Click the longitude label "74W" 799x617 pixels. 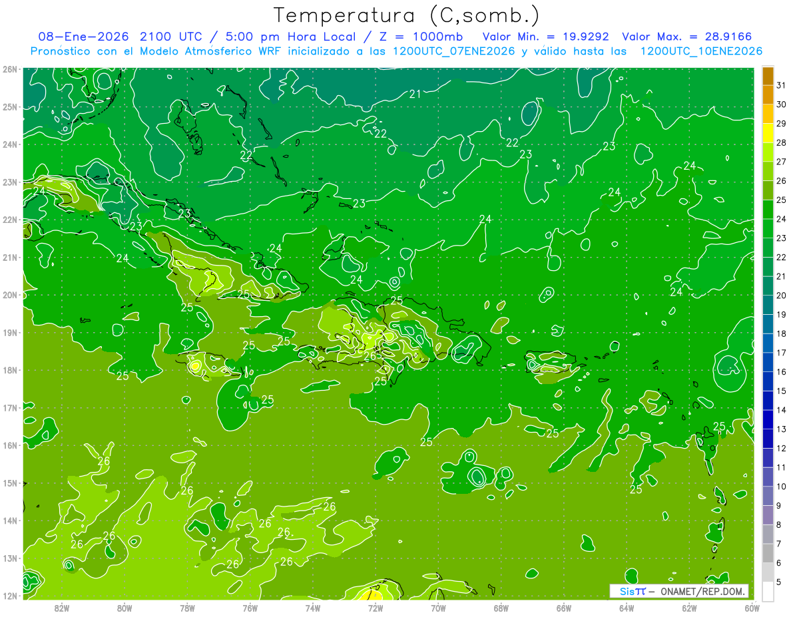[x=313, y=608]
